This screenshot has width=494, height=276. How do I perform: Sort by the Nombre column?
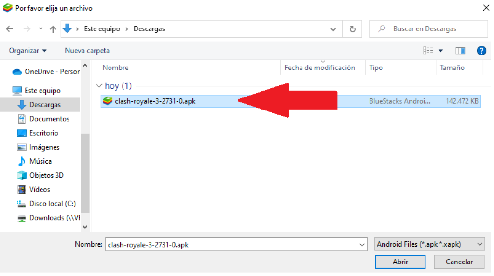(115, 68)
